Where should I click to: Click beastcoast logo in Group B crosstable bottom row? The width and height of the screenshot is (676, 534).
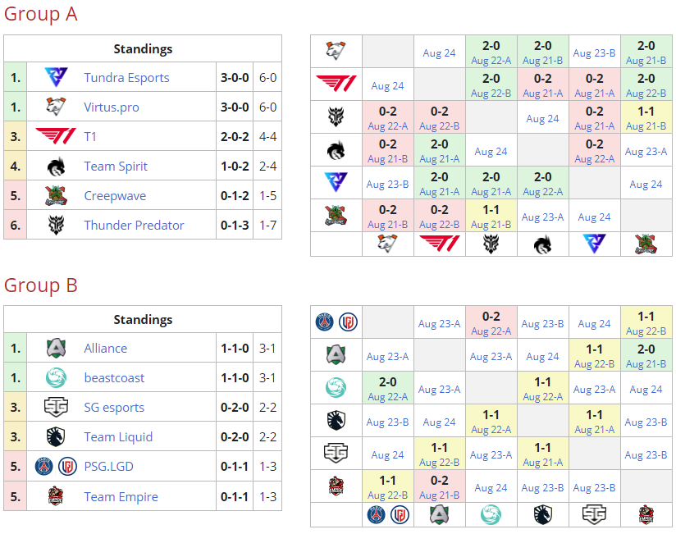(x=491, y=515)
